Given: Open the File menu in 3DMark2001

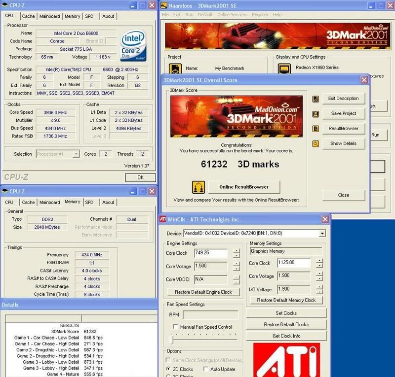Looking at the screenshot, I should click(165, 15).
